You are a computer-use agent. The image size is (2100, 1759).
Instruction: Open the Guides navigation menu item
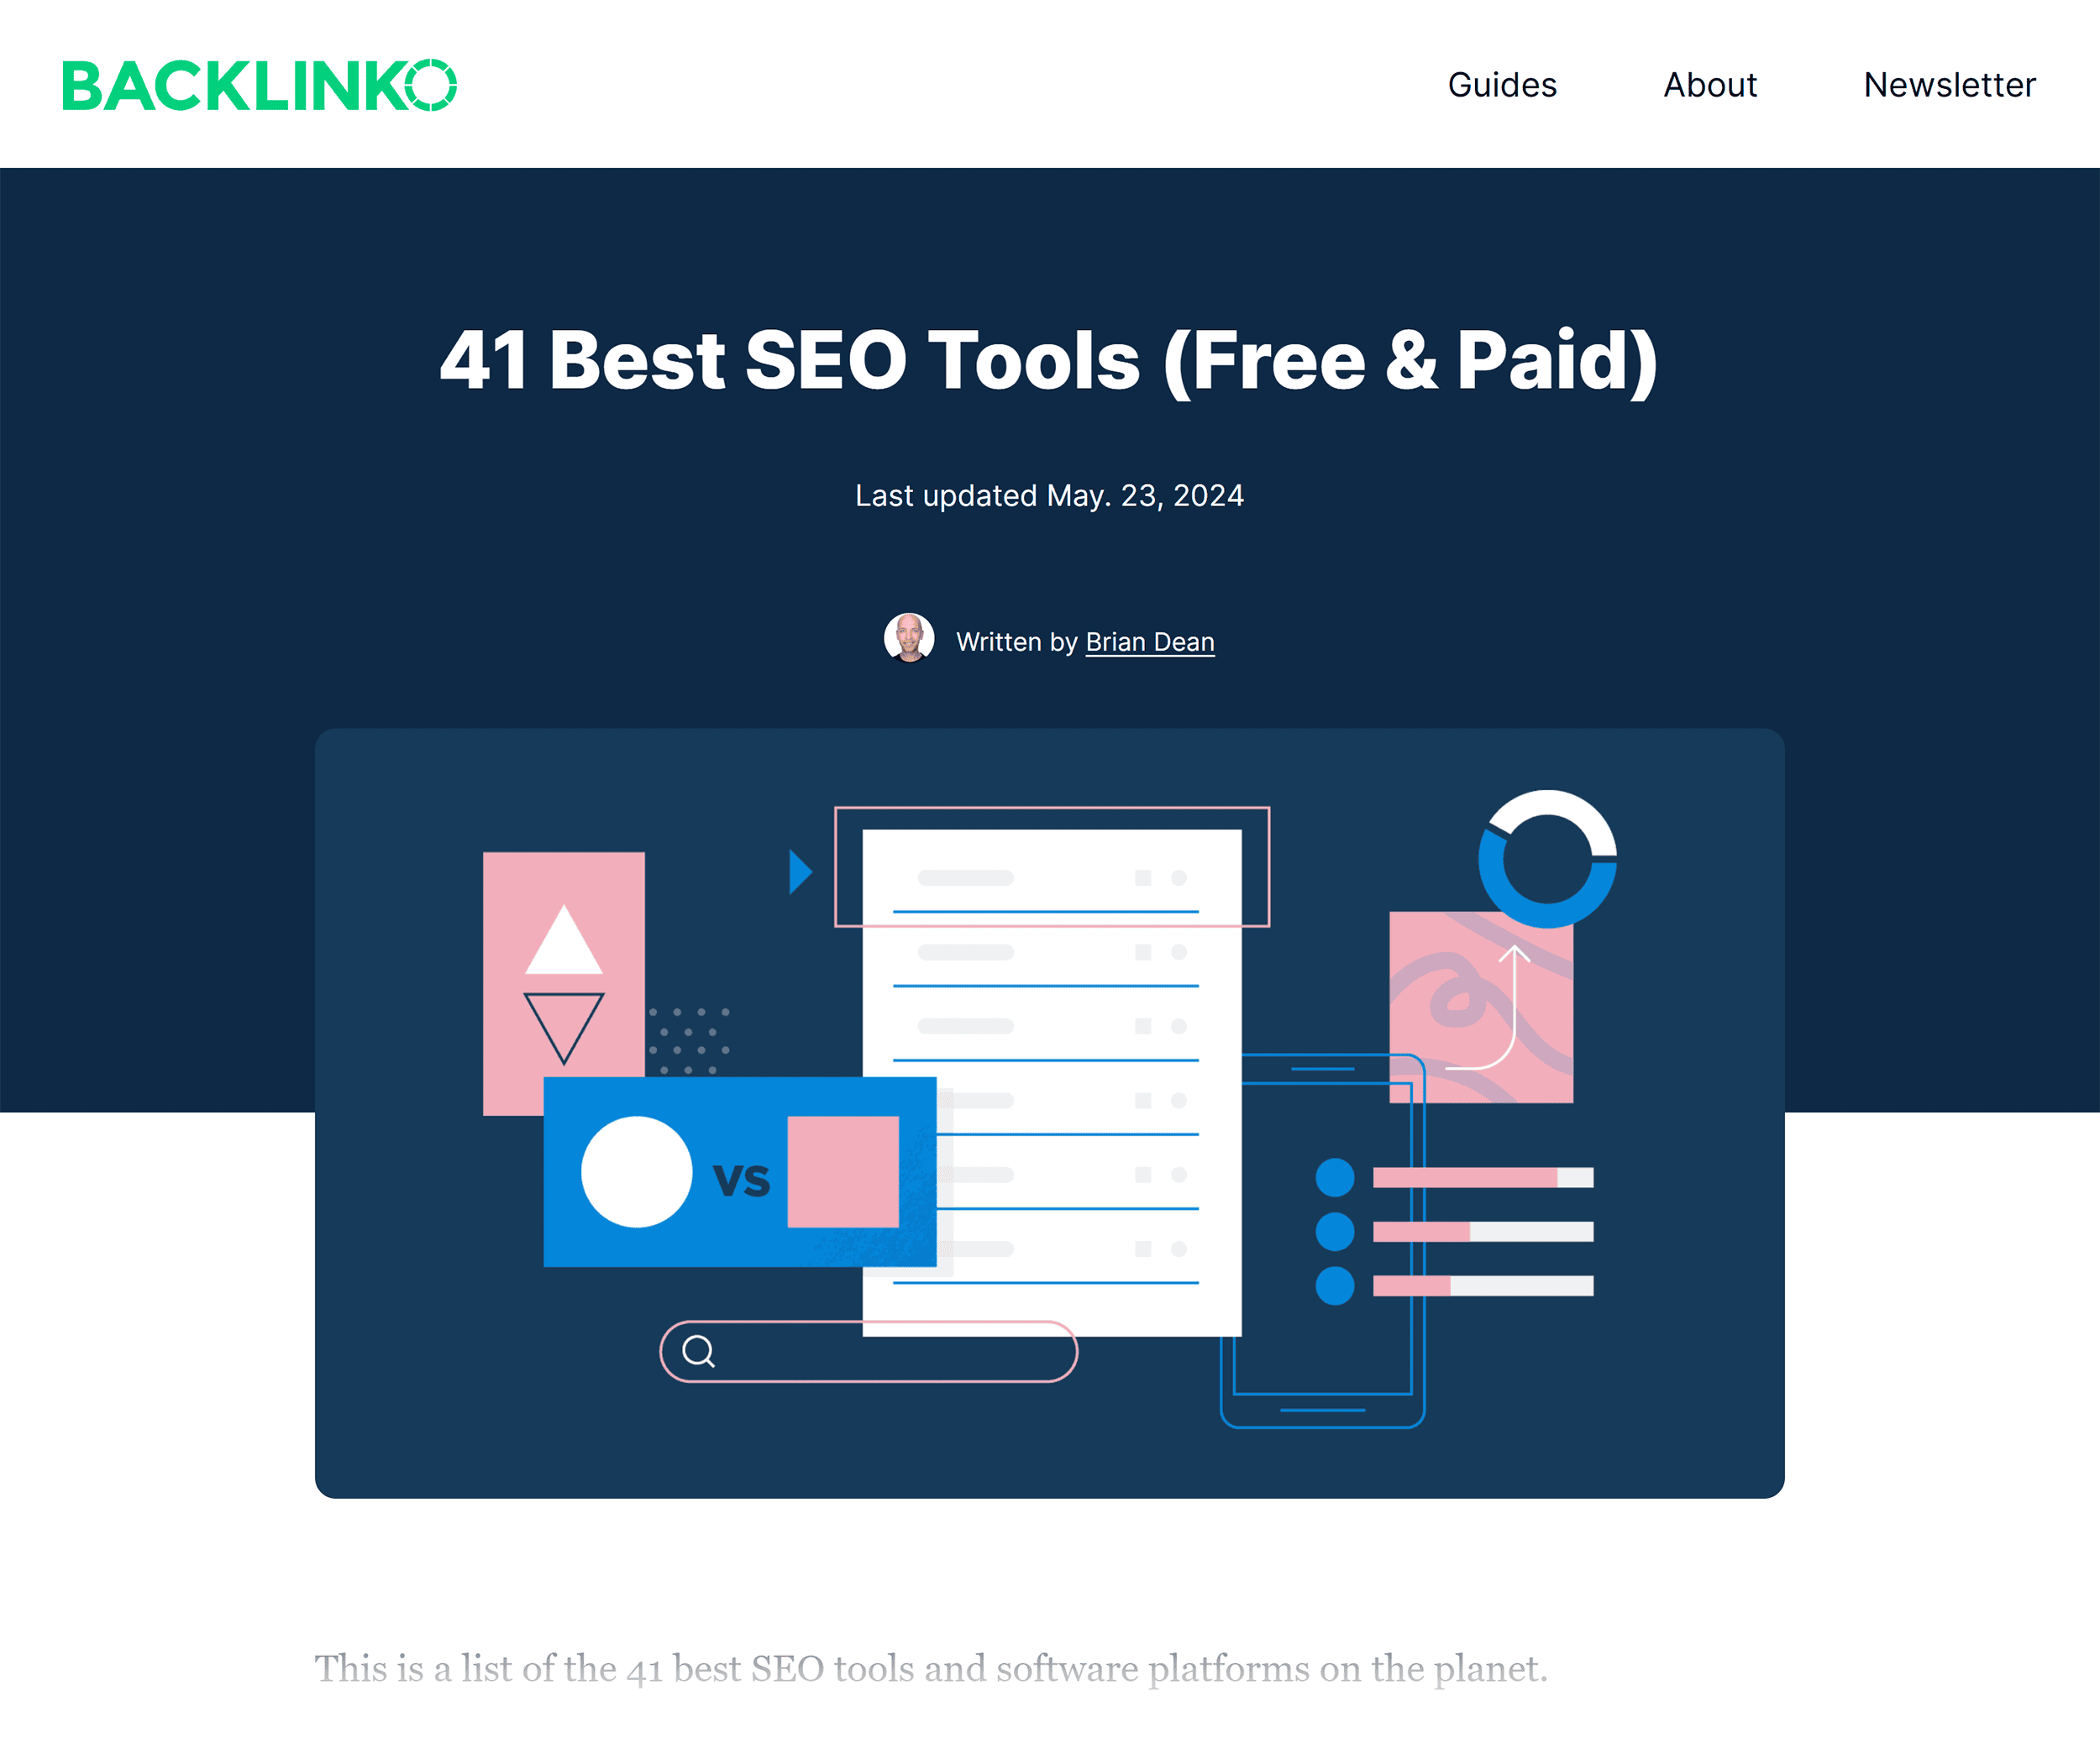tap(1501, 84)
